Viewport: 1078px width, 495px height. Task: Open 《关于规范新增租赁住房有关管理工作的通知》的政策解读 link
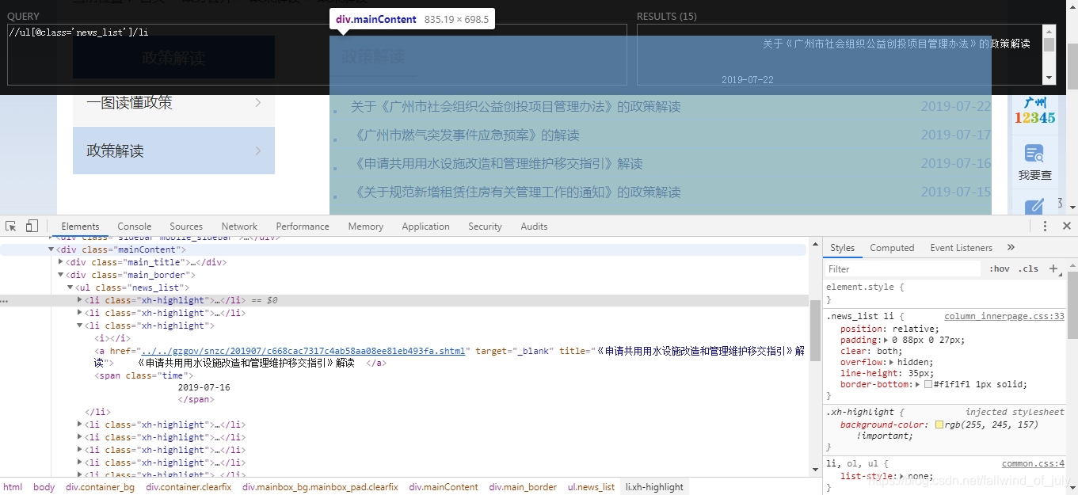[x=517, y=192]
